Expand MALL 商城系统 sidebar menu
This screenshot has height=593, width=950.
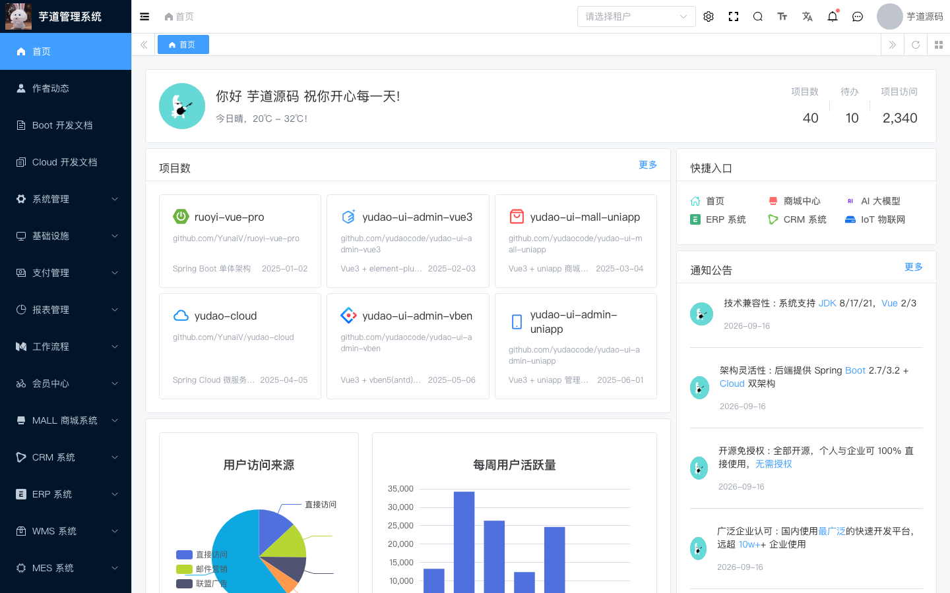pyautogui.click(x=66, y=420)
